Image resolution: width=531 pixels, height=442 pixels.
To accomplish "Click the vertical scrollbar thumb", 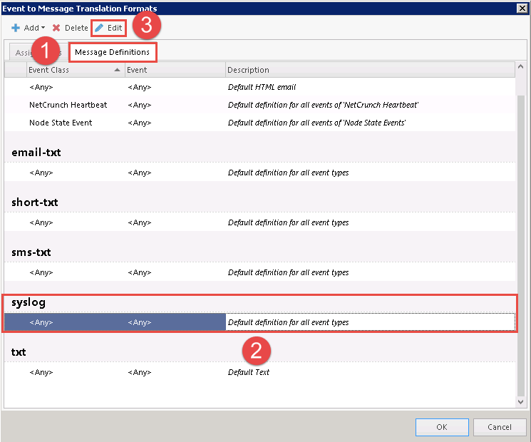I will coord(521,245).
